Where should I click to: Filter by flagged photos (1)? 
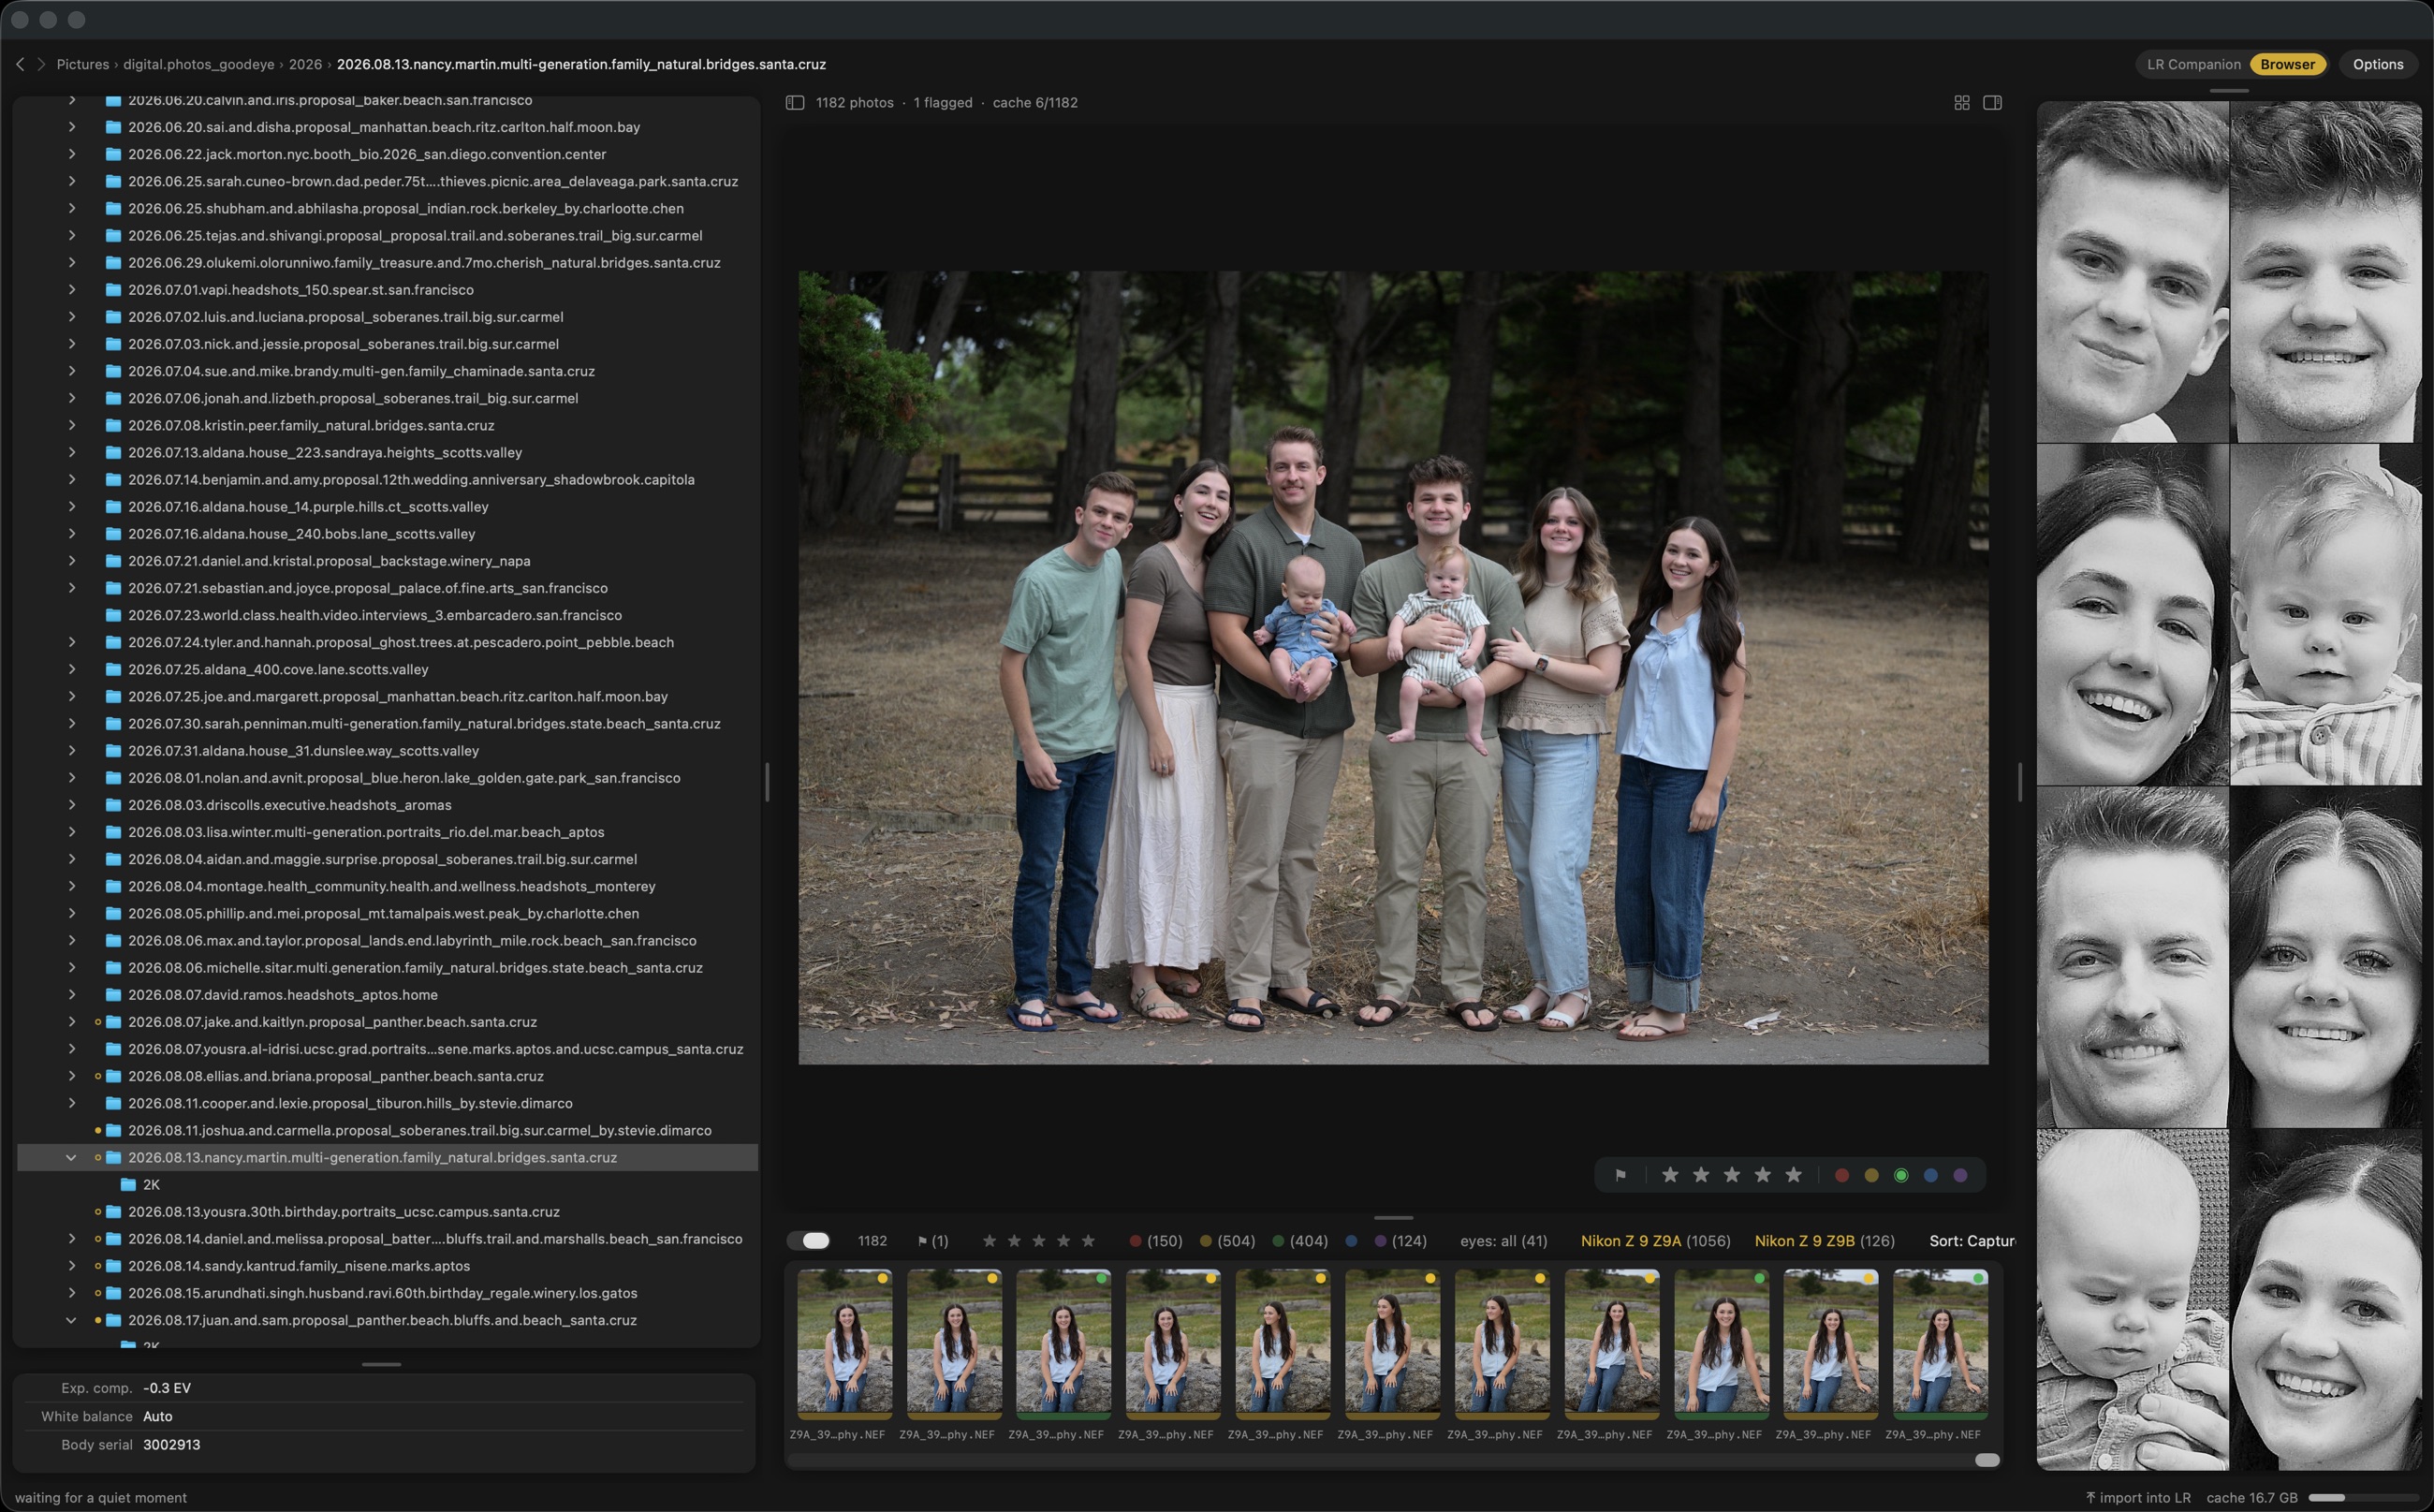click(x=932, y=1241)
